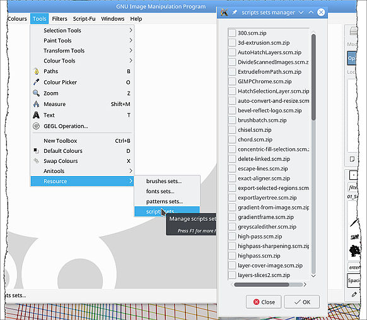Select the Text tool icon
Image resolution: width=367 pixels, height=320 pixels.
click(37, 115)
